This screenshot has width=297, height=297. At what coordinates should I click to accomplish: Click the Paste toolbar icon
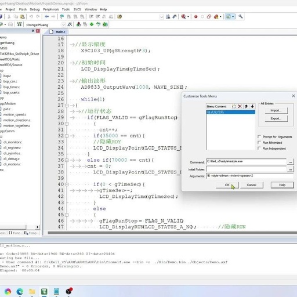click(x=23, y=17)
